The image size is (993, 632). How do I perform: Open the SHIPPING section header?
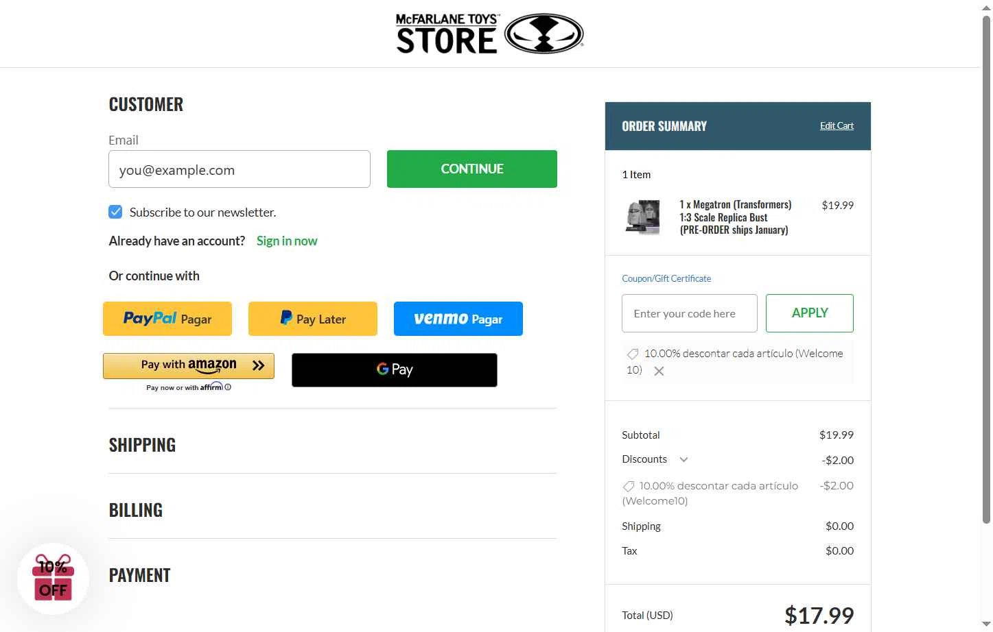(142, 445)
